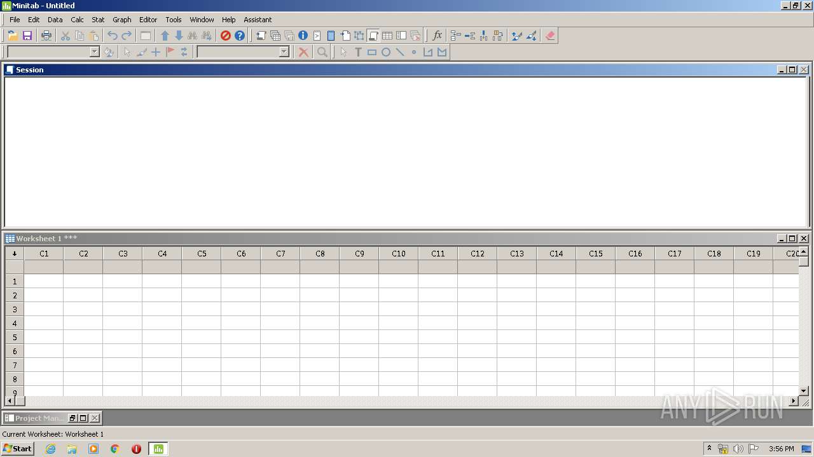Image resolution: width=814 pixels, height=457 pixels.
Task: Click the worksheet data direction arrow
Action: pyautogui.click(x=14, y=253)
